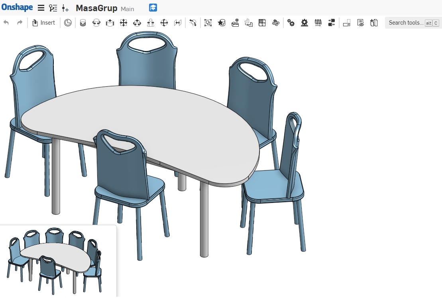
Task: Click the Redo arrow in the toolbar
Action: [20, 23]
